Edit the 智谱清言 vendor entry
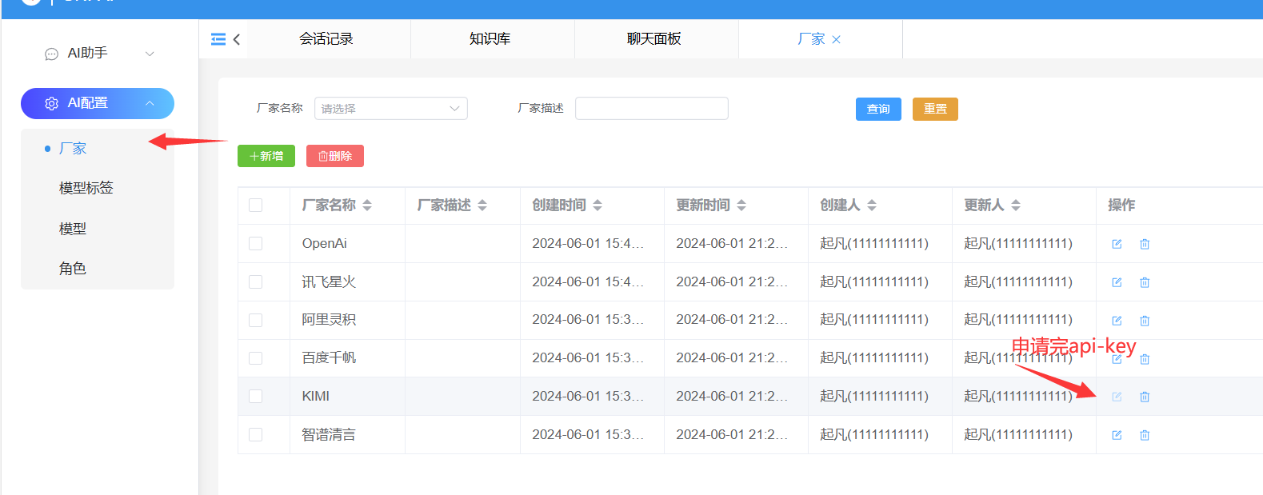The height and width of the screenshot is (495, 1263). [1117, 435]
